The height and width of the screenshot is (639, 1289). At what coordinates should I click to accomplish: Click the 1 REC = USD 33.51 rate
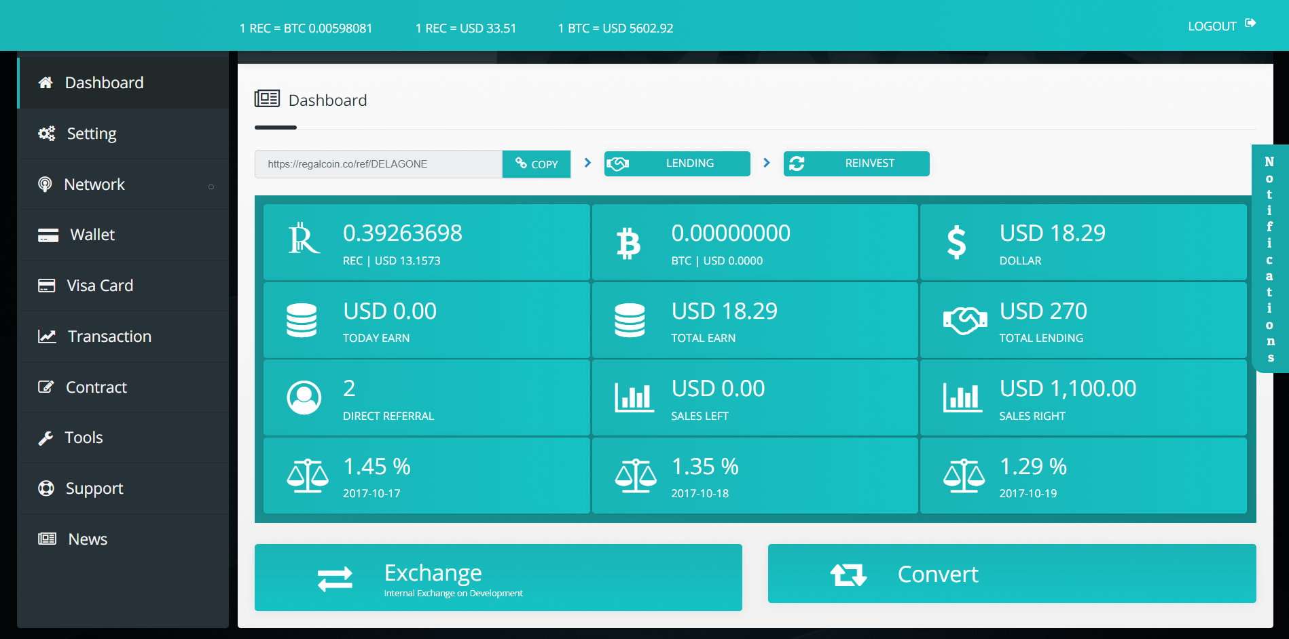(466, 28)
